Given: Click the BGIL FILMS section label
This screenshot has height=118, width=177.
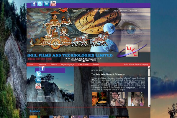Looking at the screenshot, I should click(96, 70).
